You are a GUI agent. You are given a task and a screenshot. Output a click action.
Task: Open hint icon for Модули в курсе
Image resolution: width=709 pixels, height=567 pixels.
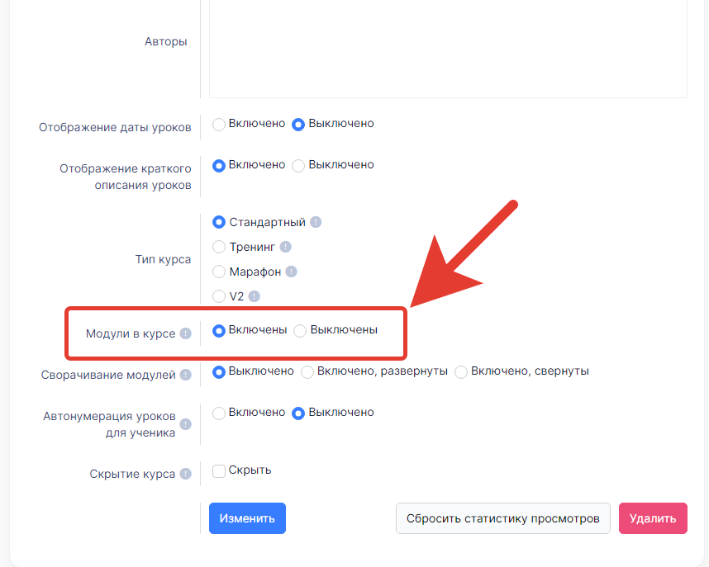pyautogui.click(x=185, y=333)
